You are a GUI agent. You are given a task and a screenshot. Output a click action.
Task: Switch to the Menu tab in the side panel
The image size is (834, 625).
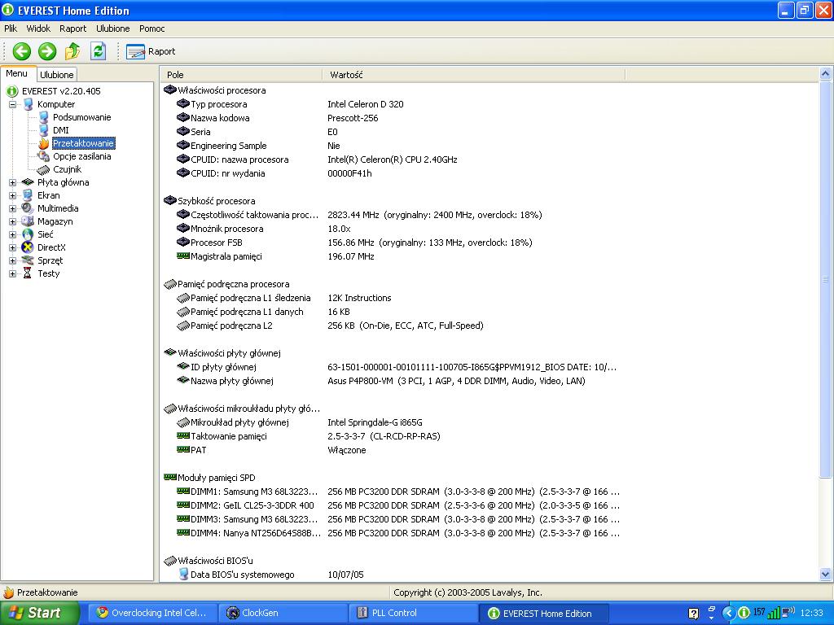(x=17, y=74)
